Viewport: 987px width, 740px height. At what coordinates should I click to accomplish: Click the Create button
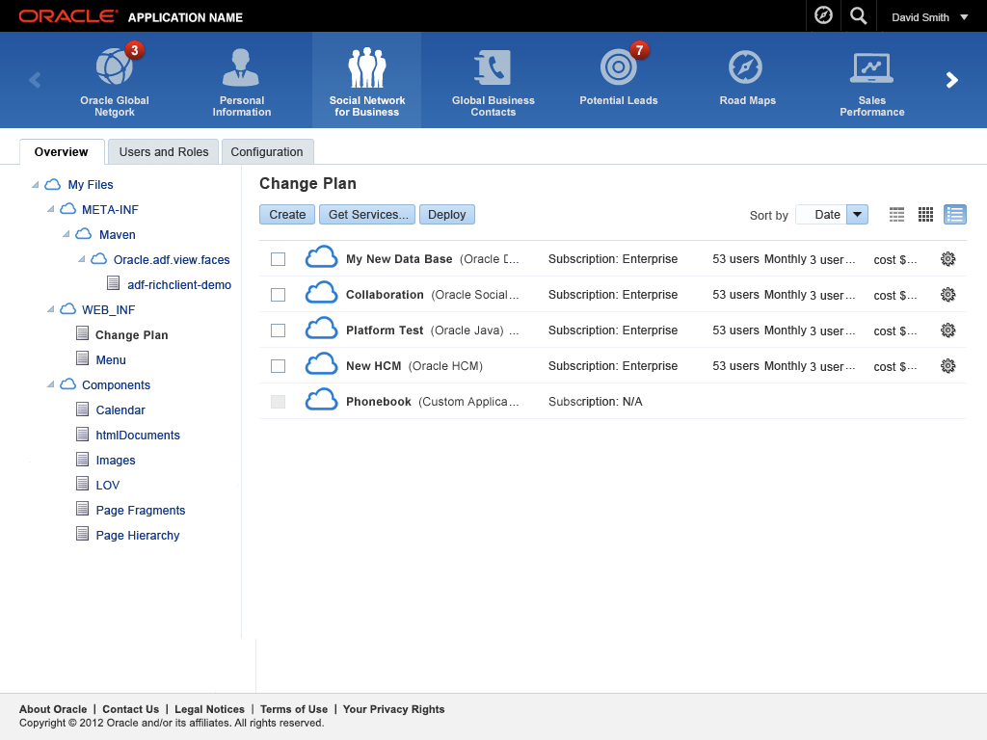[287, 215]
